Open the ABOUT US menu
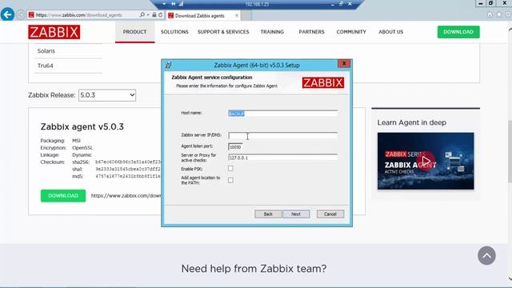This screenshot has height=288, width=512. coord(391,32)
